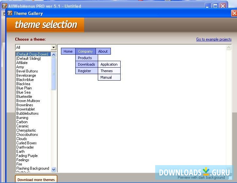237x183 pixels.
Task: Click the theme list scroll-up arrow
Action: [x=53, y=55]
